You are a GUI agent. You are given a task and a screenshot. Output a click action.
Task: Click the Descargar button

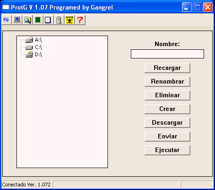(x=167, y=123)
